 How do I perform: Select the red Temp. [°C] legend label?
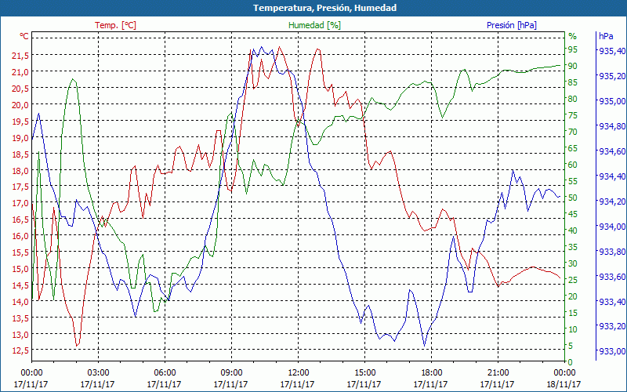(115, 25)
